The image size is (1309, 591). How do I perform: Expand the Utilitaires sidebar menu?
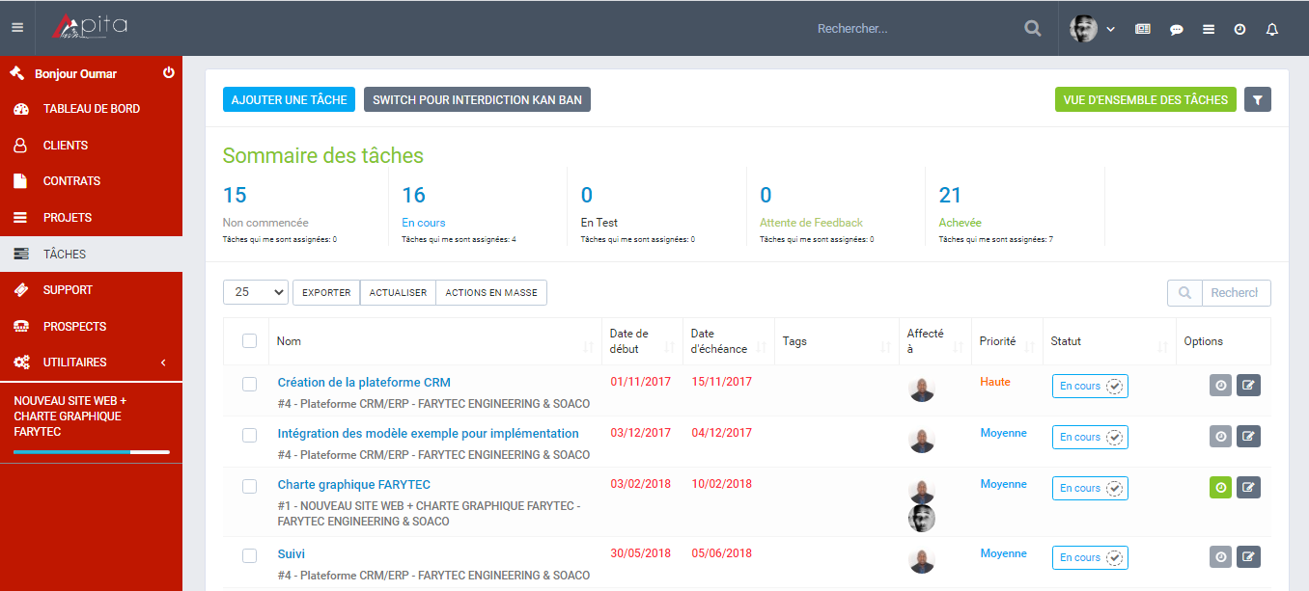click(x=91, y=363)
